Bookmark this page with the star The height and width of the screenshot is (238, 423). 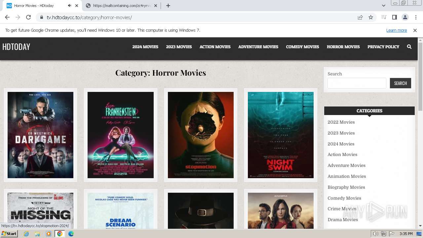371,18
